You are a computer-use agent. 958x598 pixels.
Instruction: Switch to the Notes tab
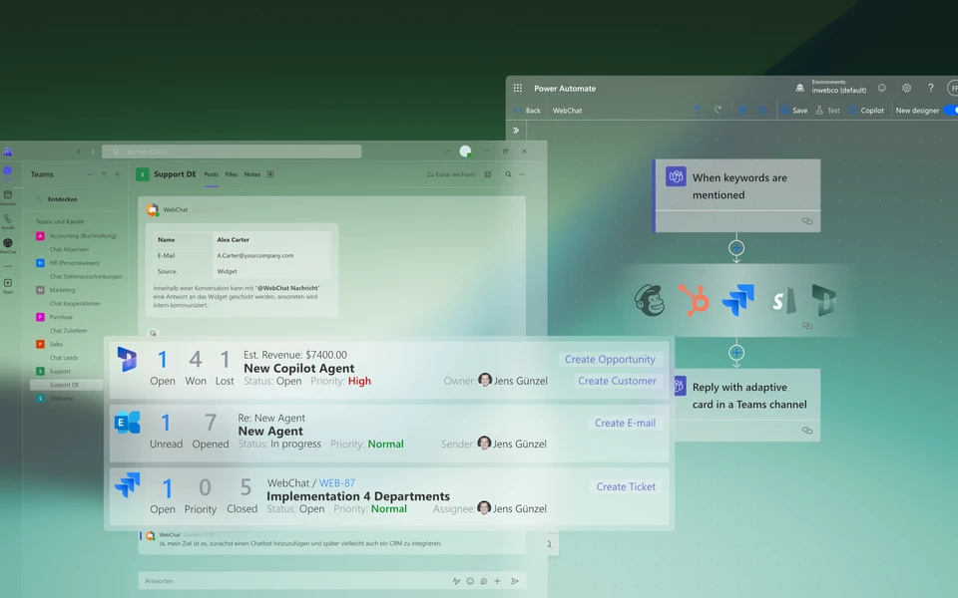(251, 174)
